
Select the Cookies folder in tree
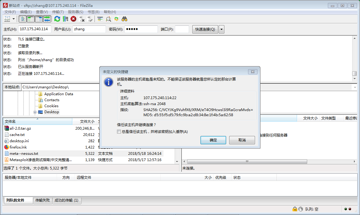51,106
